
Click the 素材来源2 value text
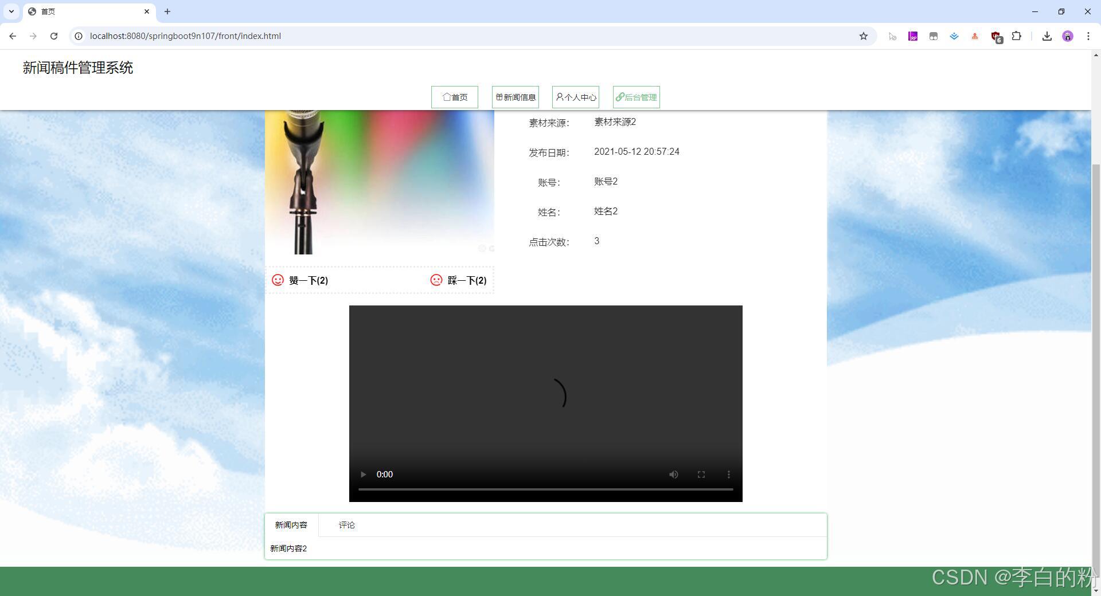tap(615, 122)
